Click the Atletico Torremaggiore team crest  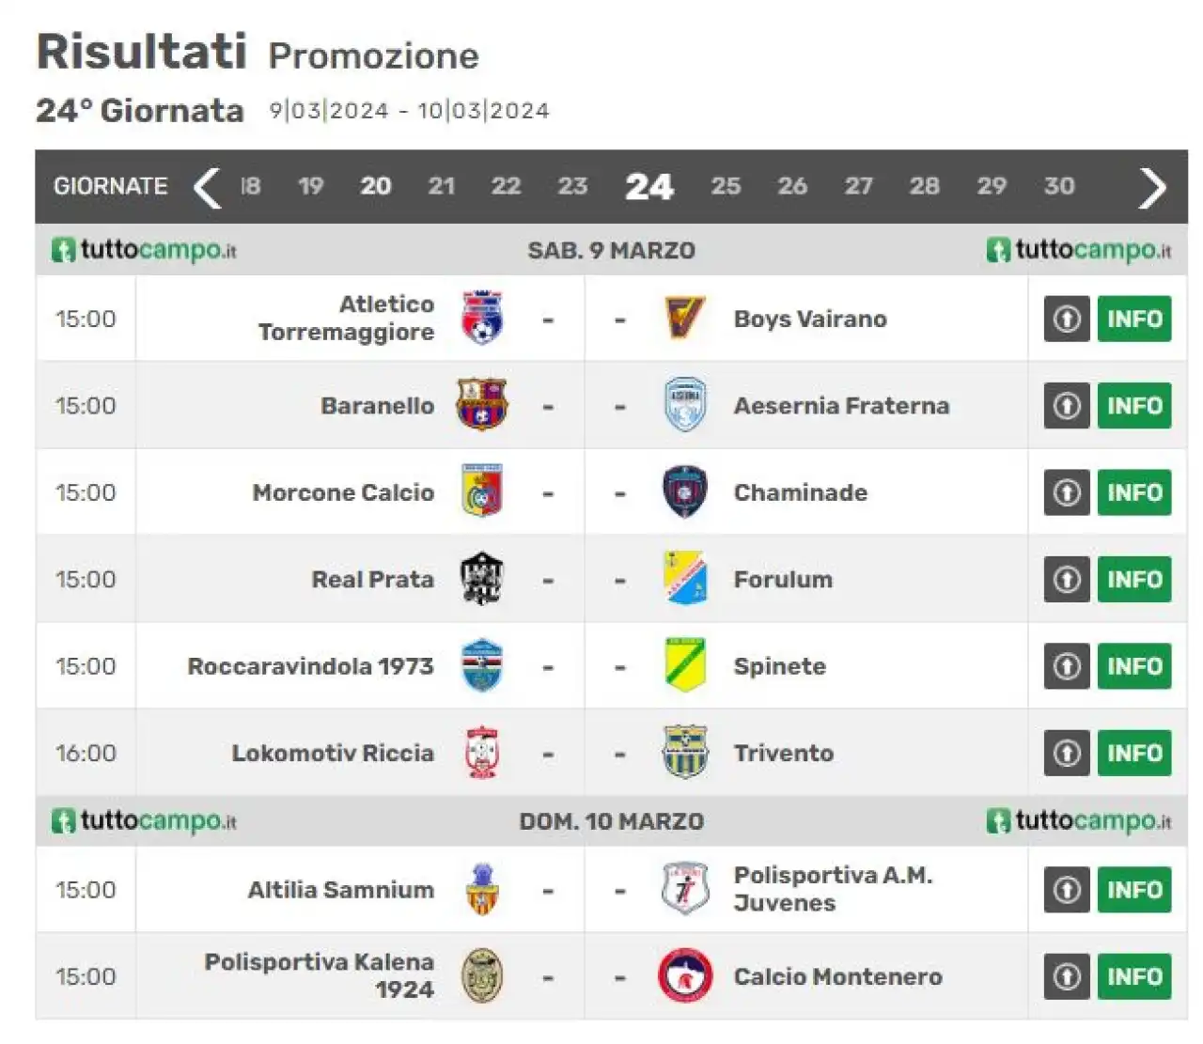pos(482,319)
